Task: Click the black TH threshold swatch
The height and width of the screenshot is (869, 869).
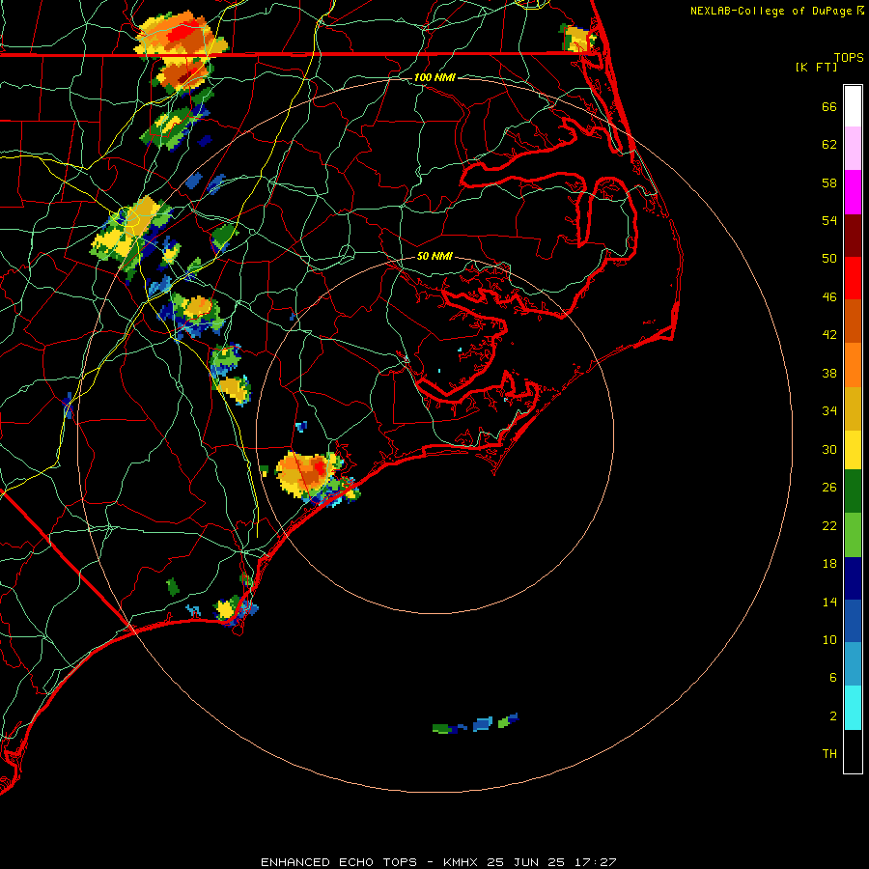Action: coord(853,751)
